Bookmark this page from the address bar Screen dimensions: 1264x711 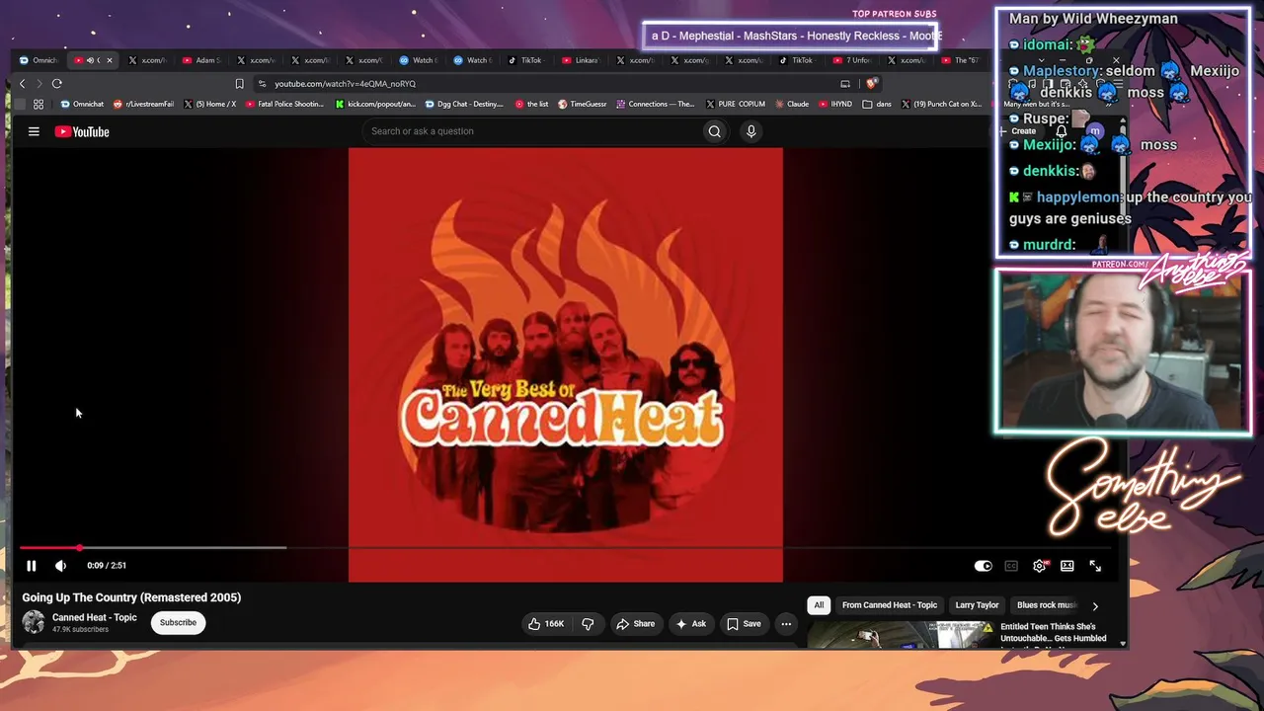239,84
